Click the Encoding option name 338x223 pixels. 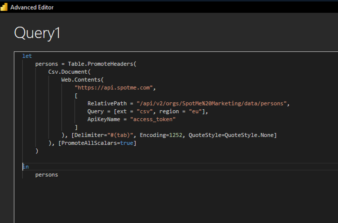153,135
